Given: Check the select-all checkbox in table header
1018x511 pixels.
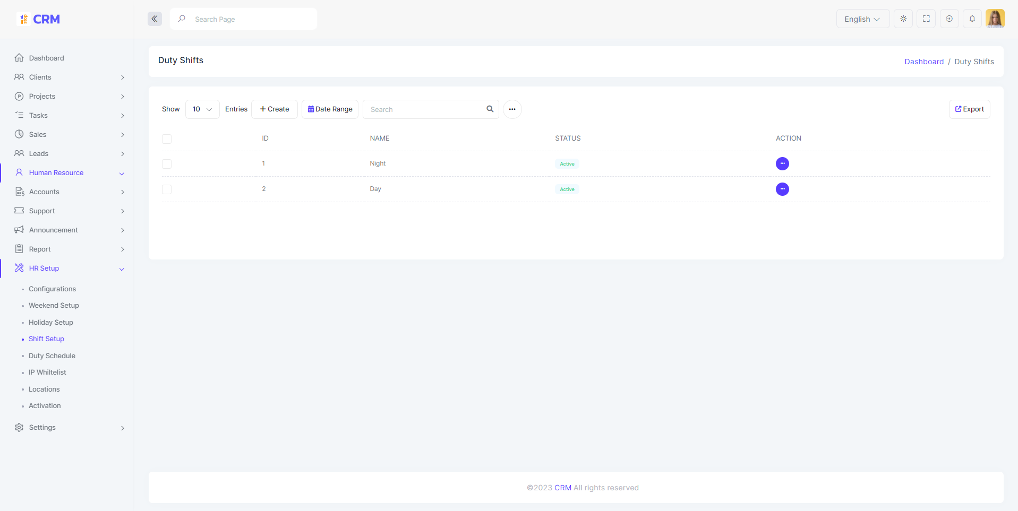Looking at the screenshot, I should (167, 139).
